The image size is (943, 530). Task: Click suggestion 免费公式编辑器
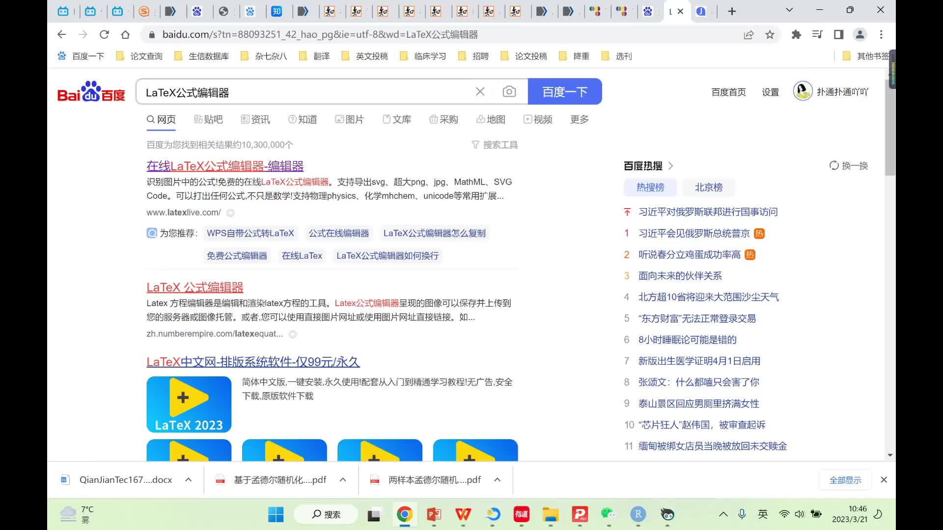(237, 256)
